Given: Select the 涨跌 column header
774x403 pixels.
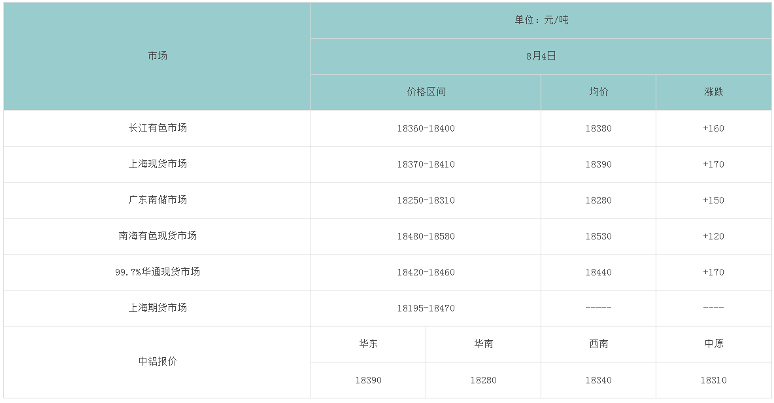Looking at the screenshot, I should pyautogui.click(x=713, y=92).
